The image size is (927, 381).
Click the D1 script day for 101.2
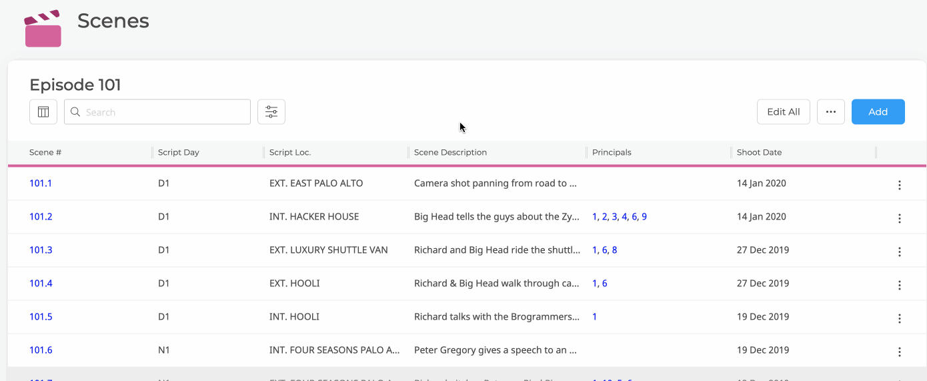pos(164,216)
